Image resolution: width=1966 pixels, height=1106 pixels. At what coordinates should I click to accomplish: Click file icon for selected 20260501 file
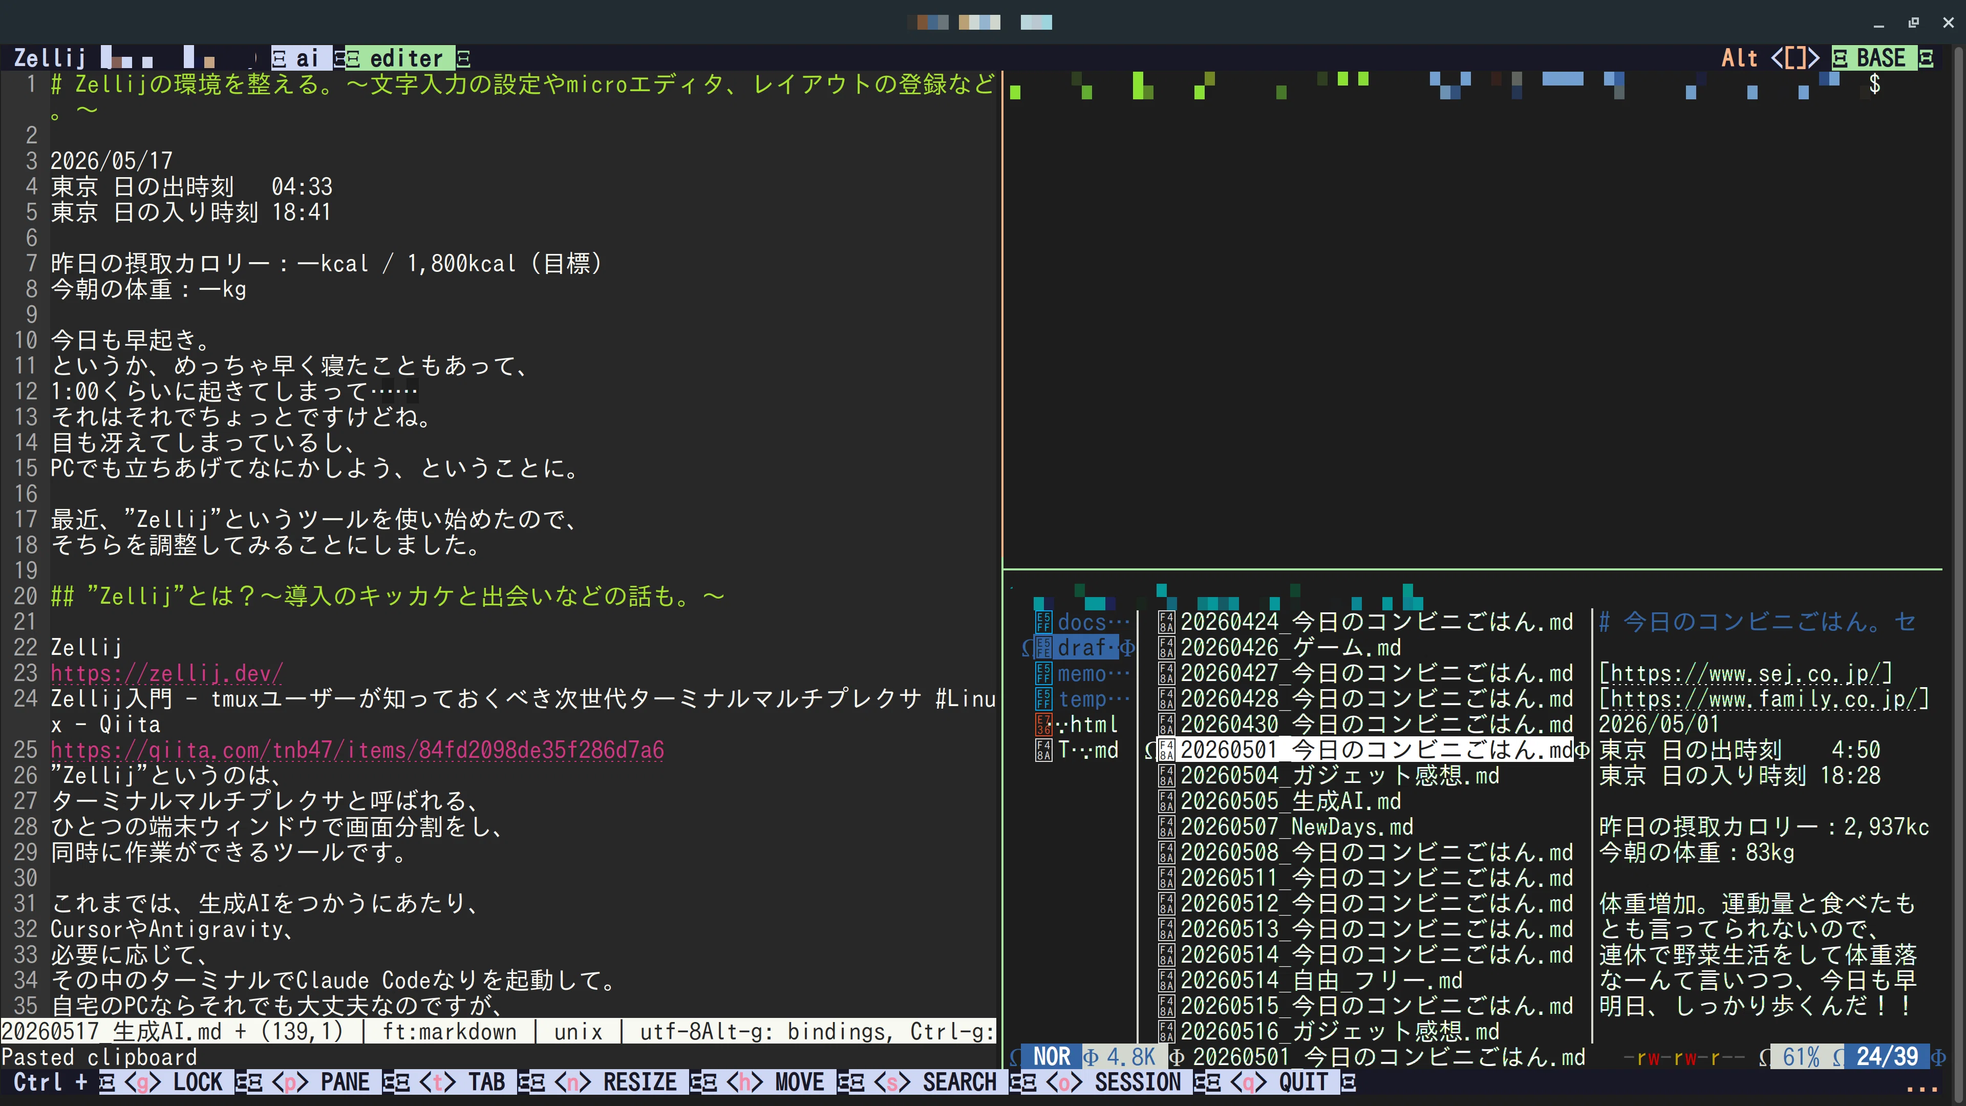point(1166,750)
